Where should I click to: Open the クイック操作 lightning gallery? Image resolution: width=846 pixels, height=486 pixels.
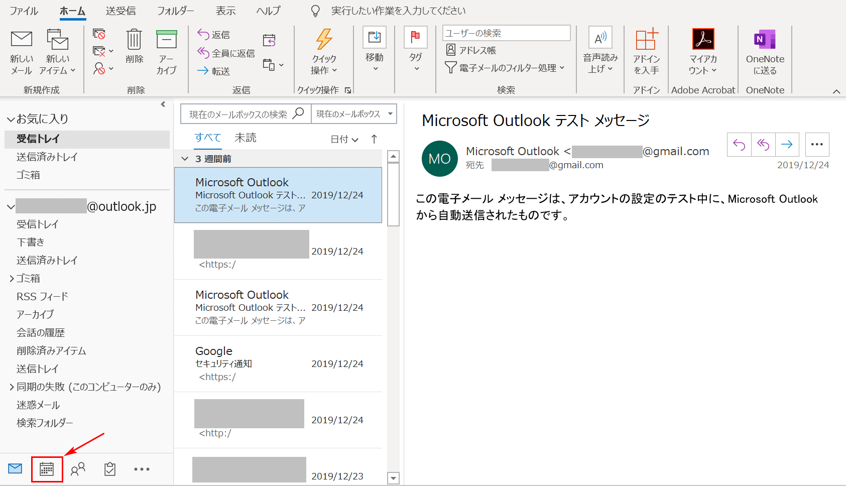point(324,52)
